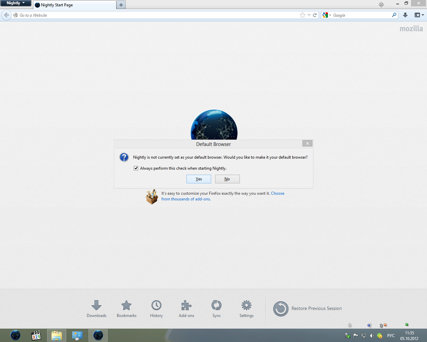Click Yes to set default browser
The height and width of the screenshot is (342, 427).
click(199, 179)
